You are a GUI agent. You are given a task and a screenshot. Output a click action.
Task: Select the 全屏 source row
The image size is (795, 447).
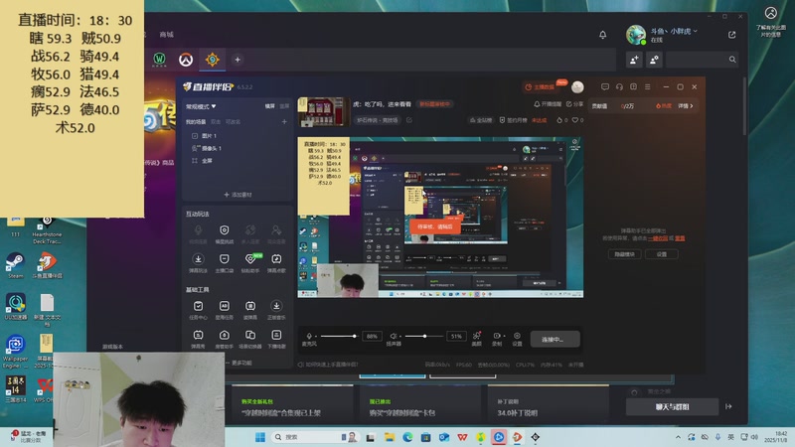[x=237, y=161]
